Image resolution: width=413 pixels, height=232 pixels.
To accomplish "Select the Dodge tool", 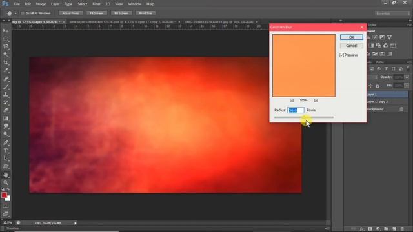I will click(6, 134).
